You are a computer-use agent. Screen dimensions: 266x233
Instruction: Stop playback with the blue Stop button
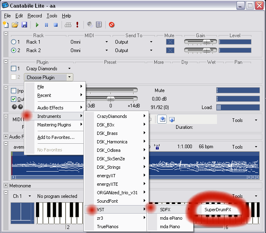[x=55, y=25]
